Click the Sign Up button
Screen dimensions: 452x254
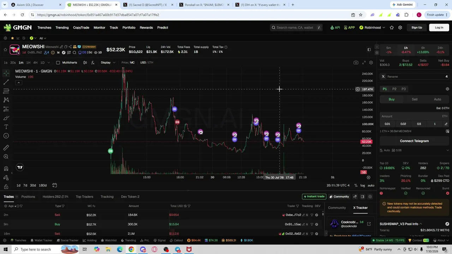pyautogui.click(x=417, y=28)
